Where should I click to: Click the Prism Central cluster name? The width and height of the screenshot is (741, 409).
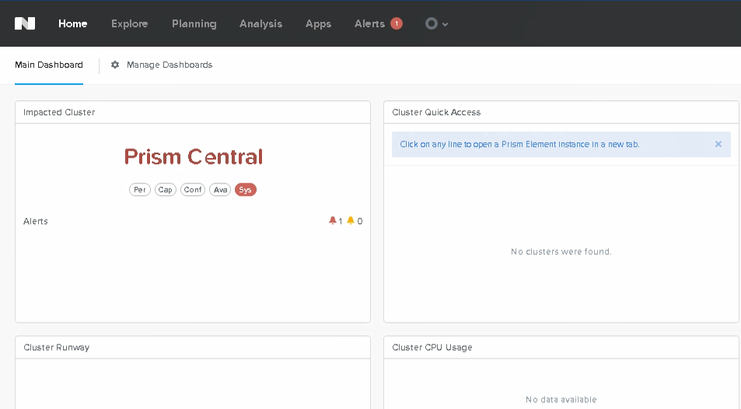[x=193, y=156]
